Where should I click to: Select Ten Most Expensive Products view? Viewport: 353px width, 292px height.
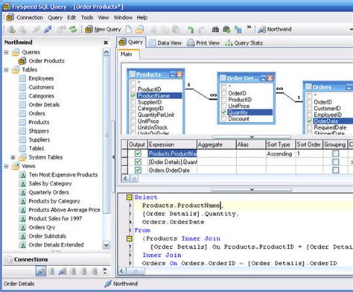63,175
